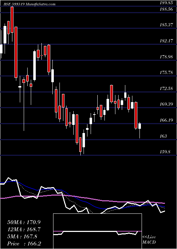Screen dimensions: 177x249
Task: Click the '50MA : 170.9' readout
Action: click(x=24, y=222)
